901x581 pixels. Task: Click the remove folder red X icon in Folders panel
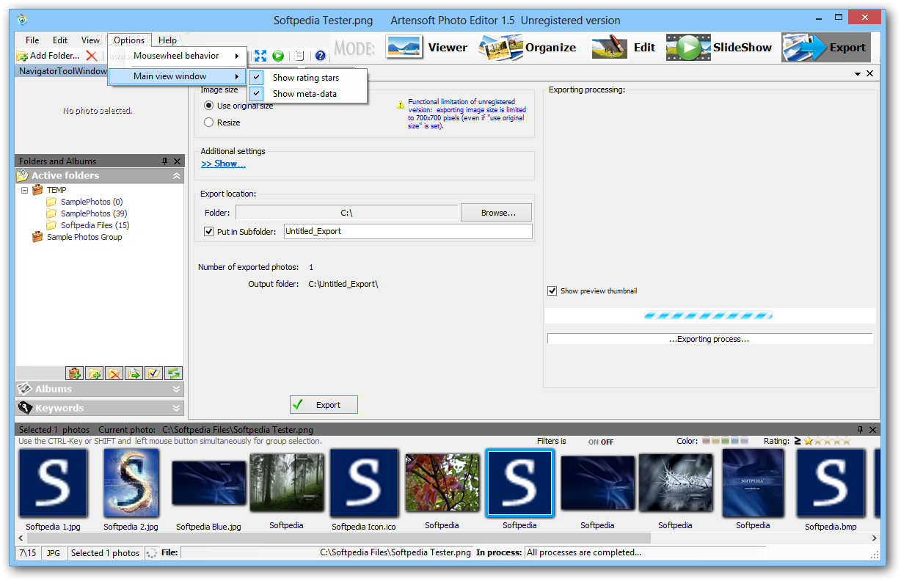pyautogui.click(x=114, y=373)
